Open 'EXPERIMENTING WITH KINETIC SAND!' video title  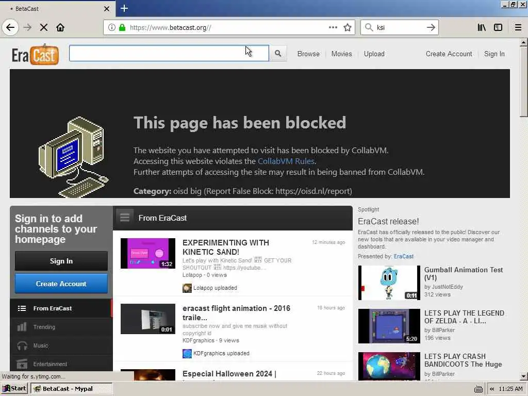[x=226, y=247]
